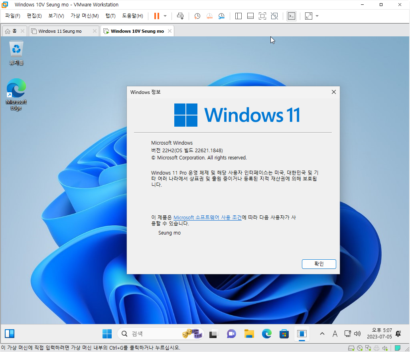Open the clock showing 오후 5:07
Viewport: 410px width, 352px height.
pyautogui.click(x=379, y=333)
